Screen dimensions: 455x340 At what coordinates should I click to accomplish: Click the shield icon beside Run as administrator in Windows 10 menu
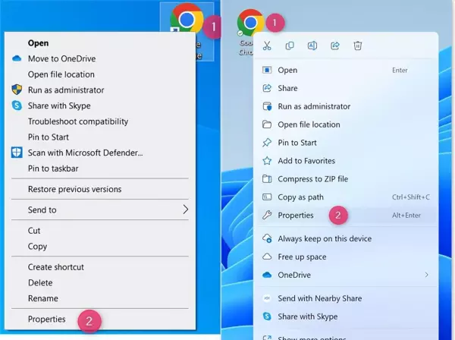pyautogui.click(x=17, y=90)
